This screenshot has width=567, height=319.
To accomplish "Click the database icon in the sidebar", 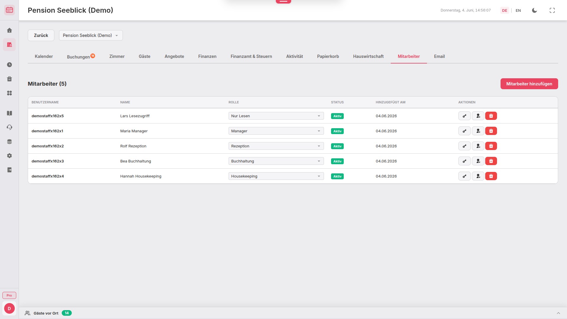I will tap(9, 141).
